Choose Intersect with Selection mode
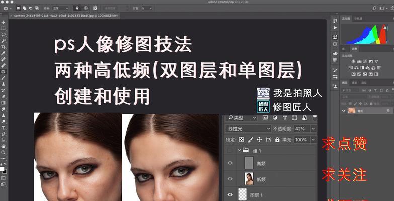 click(x=37, y=8)
